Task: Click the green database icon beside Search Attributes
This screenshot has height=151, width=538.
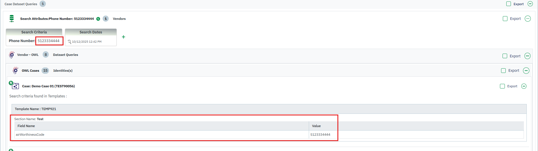Action: click(x=12, y=19)
